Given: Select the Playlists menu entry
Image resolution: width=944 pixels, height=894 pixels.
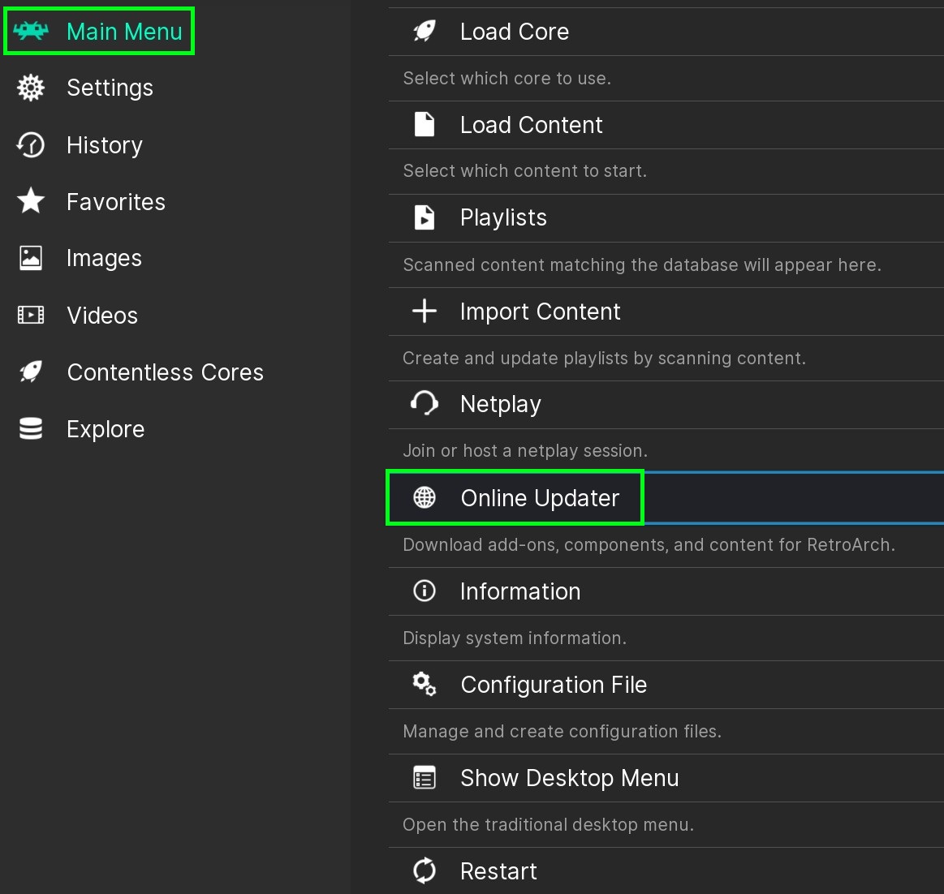Looking at the screenshot, I should tap(503, 217).
